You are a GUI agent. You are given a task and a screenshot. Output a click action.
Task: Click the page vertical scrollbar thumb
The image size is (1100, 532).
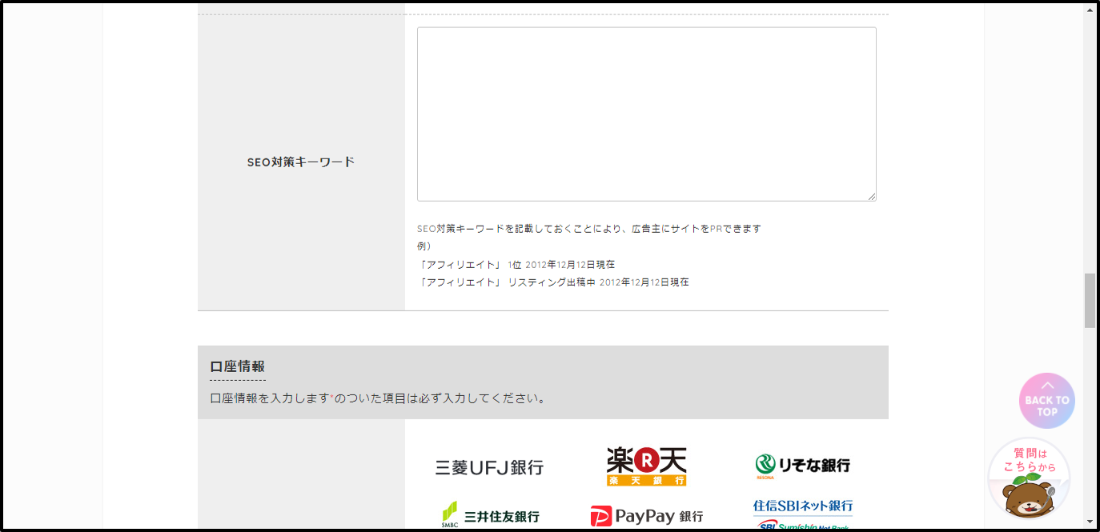coord(1090,300)
